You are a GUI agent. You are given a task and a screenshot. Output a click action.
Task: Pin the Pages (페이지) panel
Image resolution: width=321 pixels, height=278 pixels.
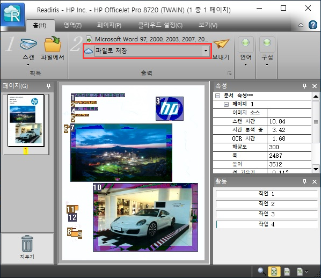(x=48, y=86)
